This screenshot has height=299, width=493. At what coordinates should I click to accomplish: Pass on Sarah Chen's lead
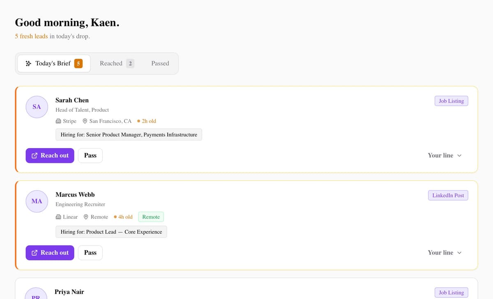click(90, 155)
